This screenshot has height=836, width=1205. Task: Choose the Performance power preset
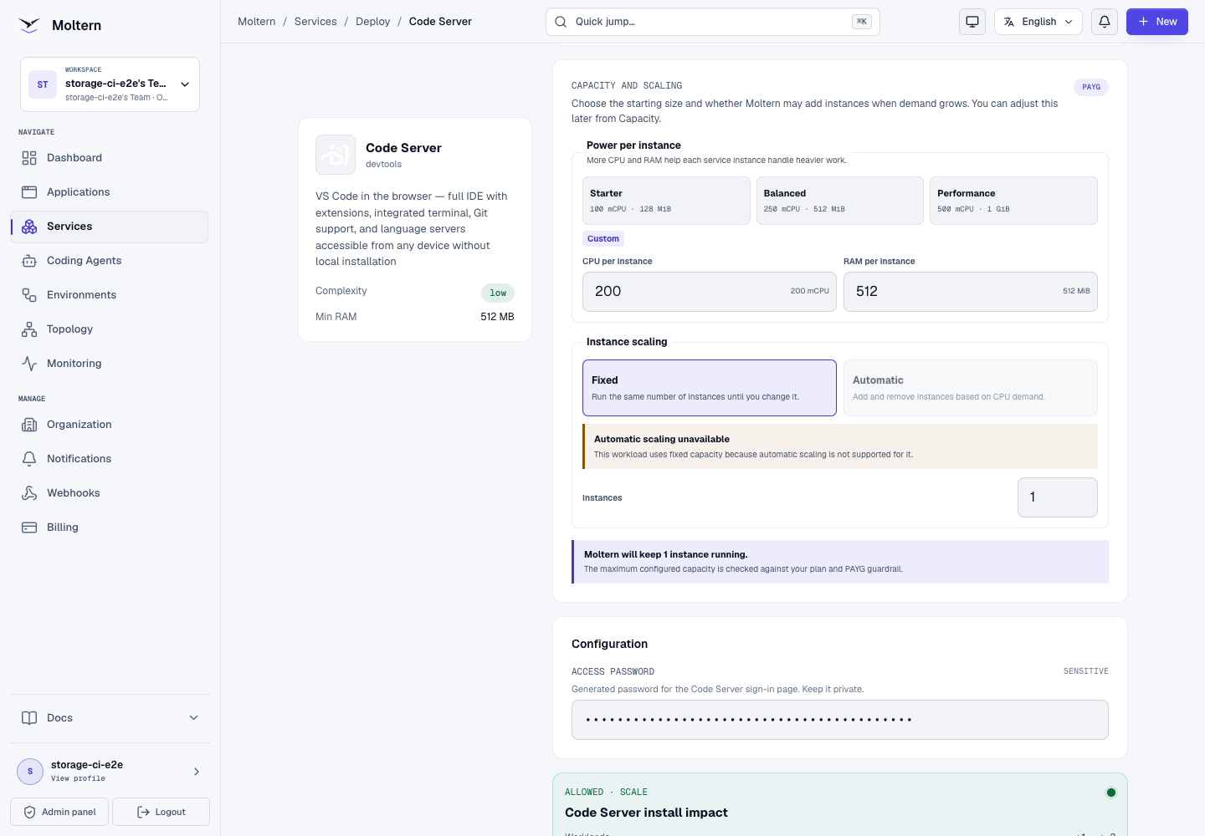[1013, 201]
